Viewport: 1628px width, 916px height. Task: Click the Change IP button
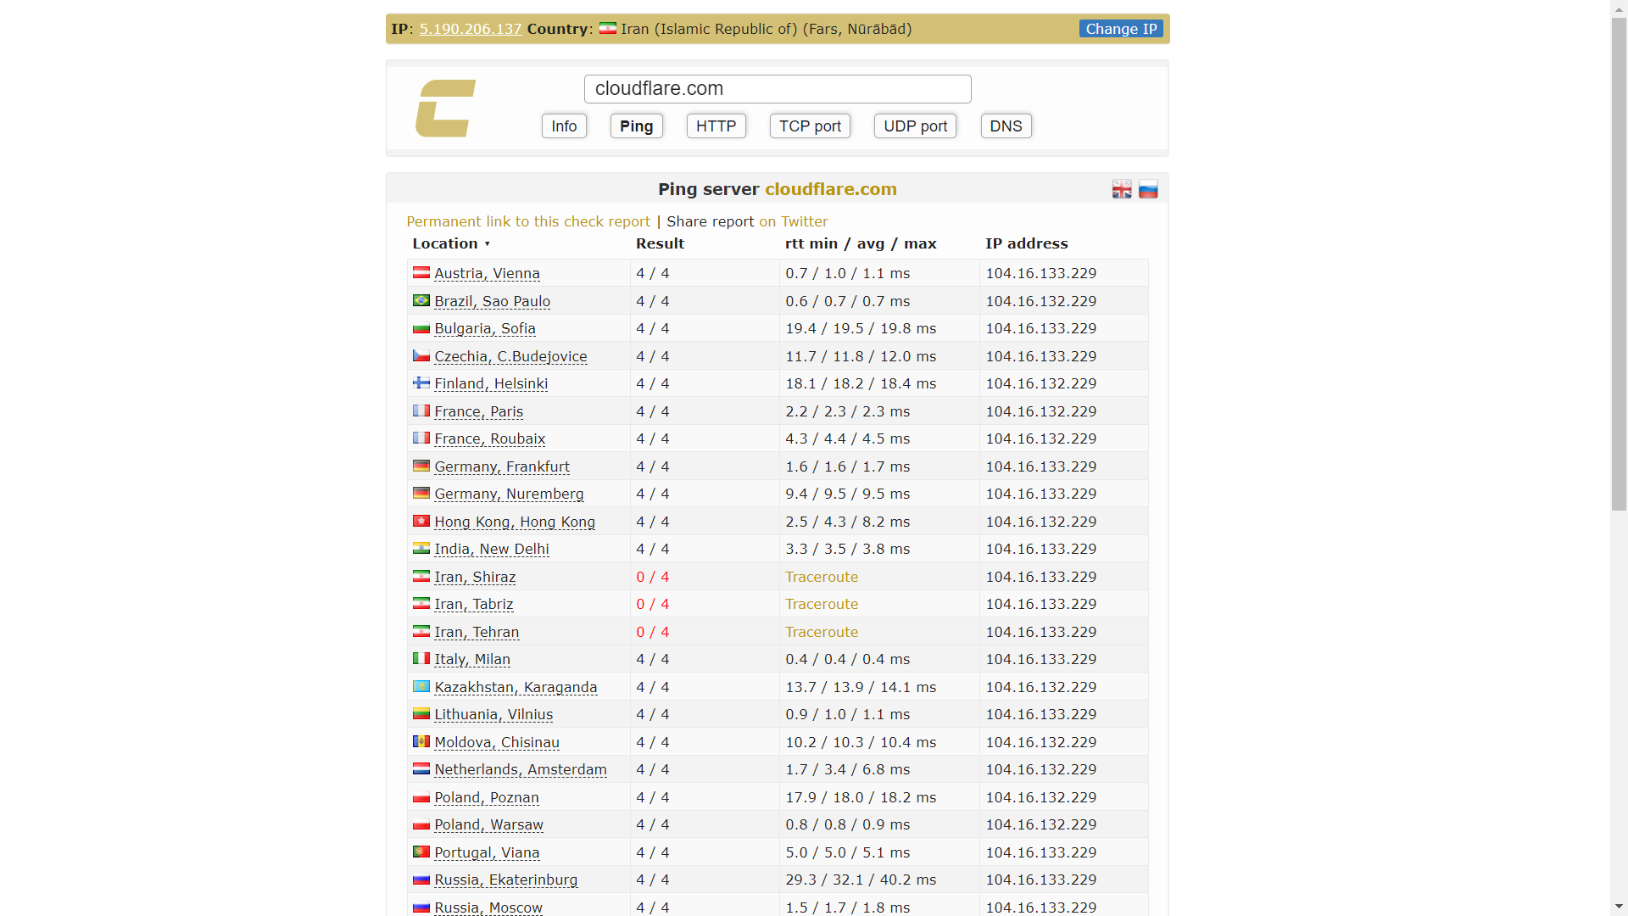[x=1121, y=29]
